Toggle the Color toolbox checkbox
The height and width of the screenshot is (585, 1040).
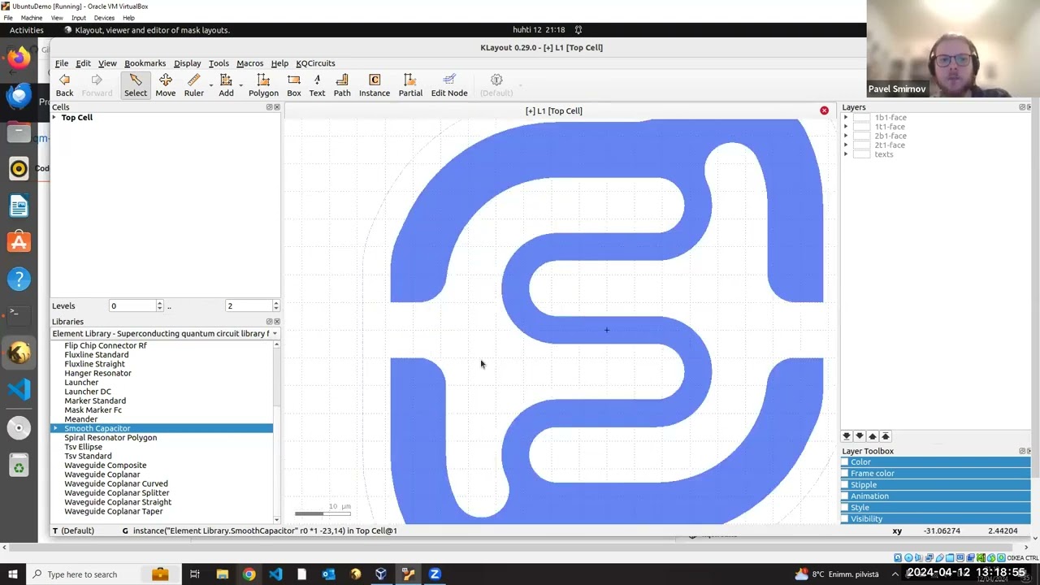(x=845, y=462)
